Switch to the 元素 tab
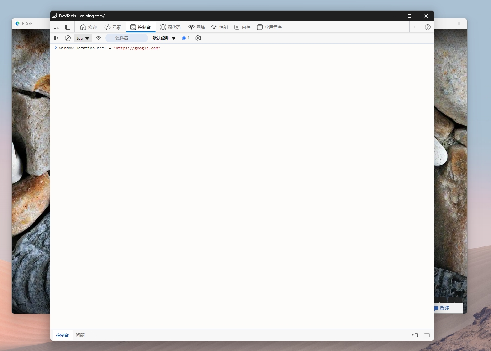 click(112, 27)
